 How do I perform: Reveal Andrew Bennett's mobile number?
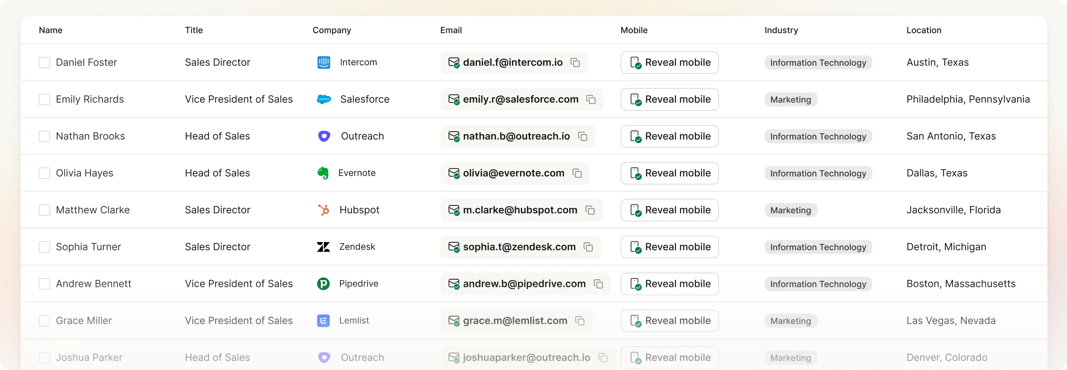tap(669, 283)
